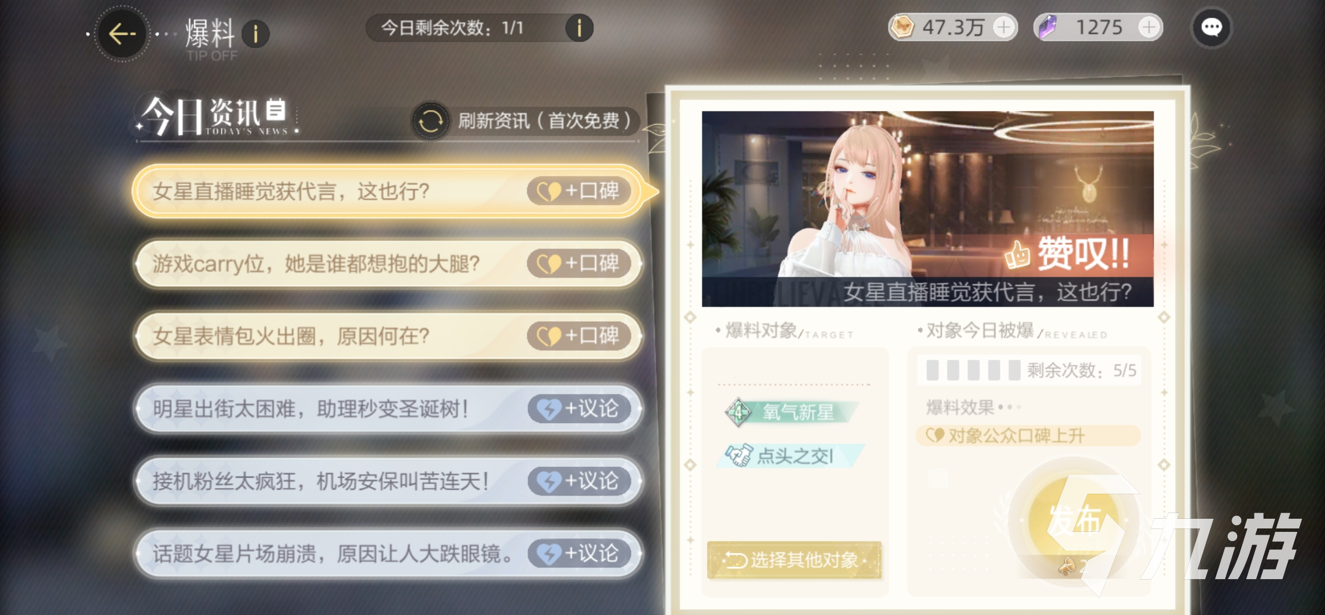Tap the character preview image
The width and height of the screenshot is (1325, 615).
click(x=928, y=209)
